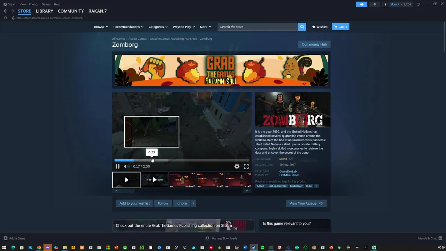
Task: Open the shopping Cart
Action: point(340,27)
